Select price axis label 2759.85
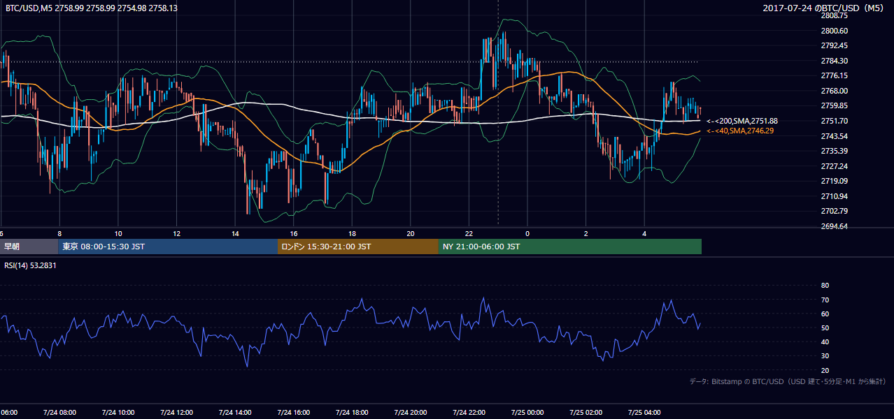The width and height of the screenshot is (894, 419). pos(835,105)
